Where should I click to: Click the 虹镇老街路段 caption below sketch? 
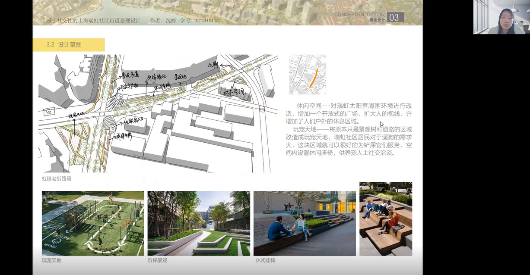click(x=57, y=178)
